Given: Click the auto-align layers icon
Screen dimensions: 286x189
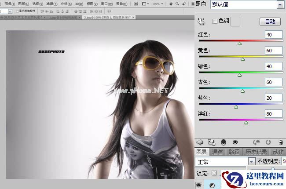Looking at the screenshot, I should click(109, 11).
